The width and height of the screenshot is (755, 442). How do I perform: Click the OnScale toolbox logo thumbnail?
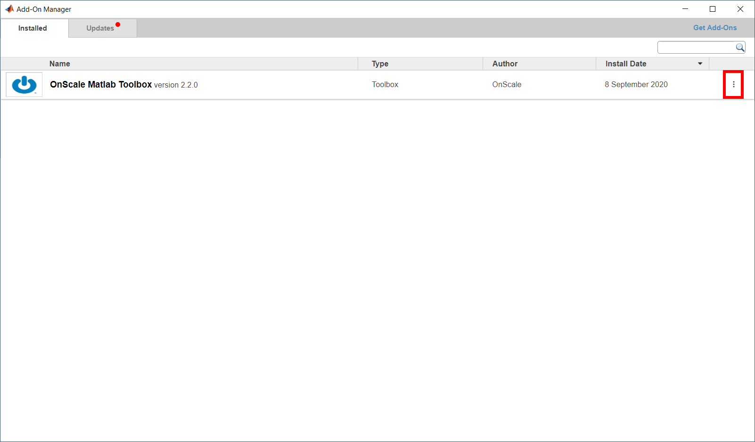[24, 85]
